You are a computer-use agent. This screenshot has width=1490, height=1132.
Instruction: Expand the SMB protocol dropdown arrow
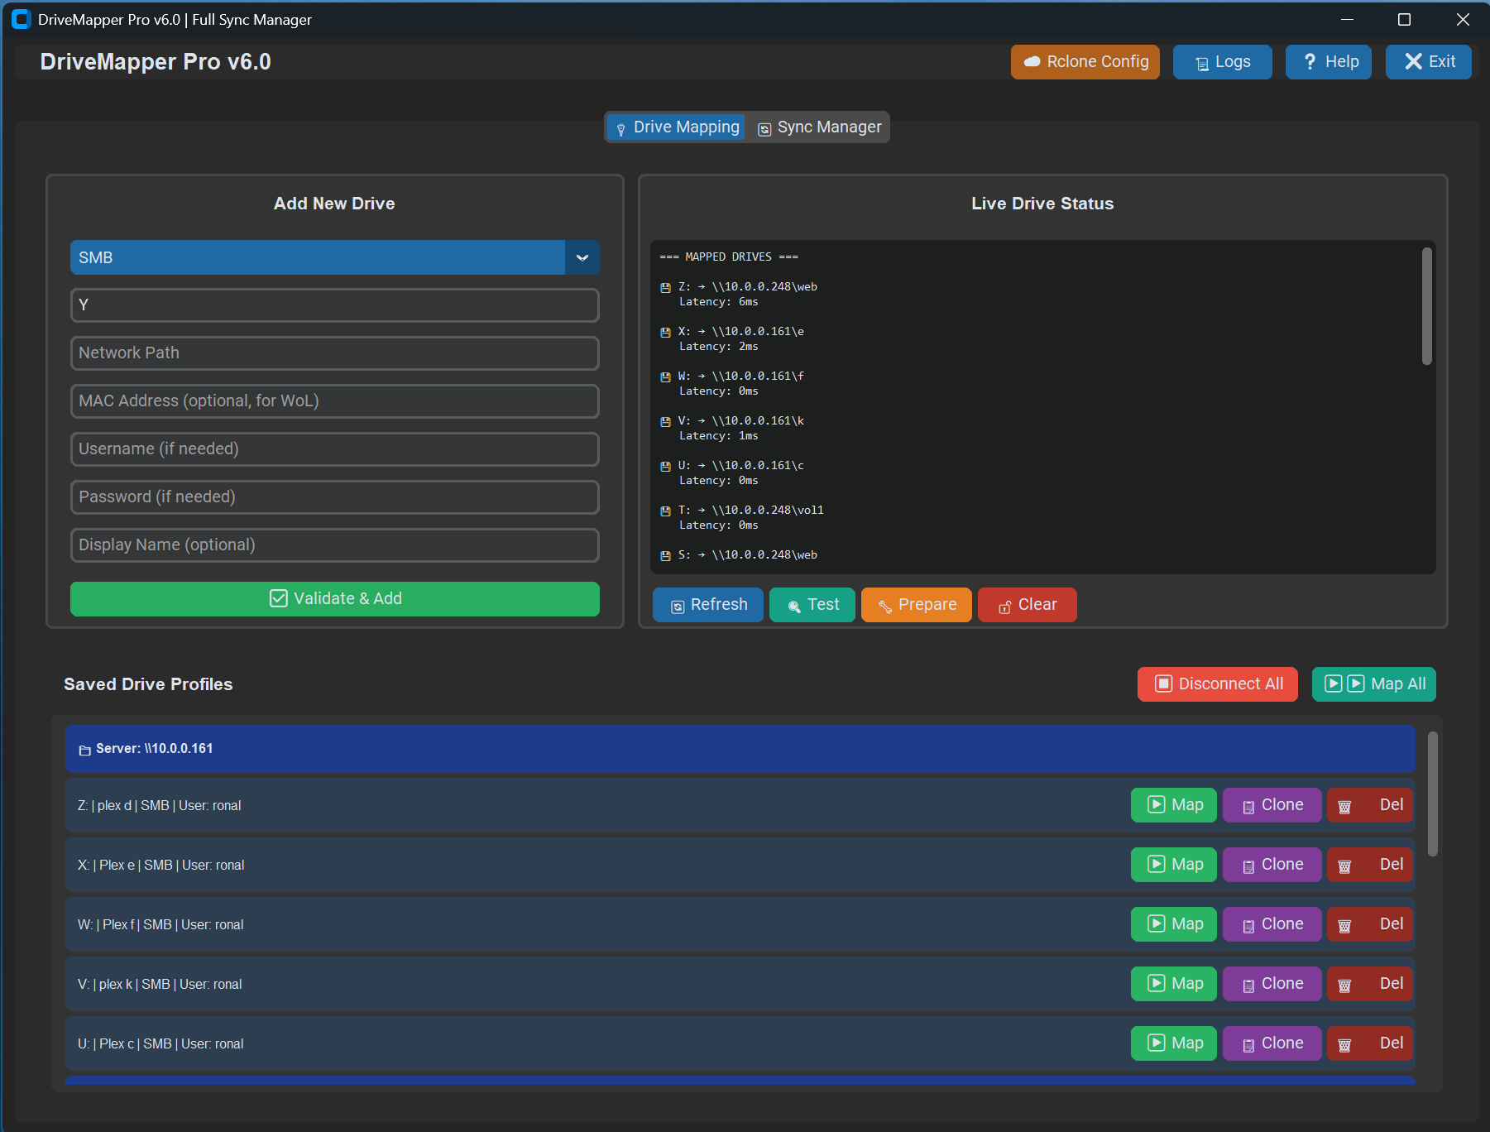click(x=582, y=257)
